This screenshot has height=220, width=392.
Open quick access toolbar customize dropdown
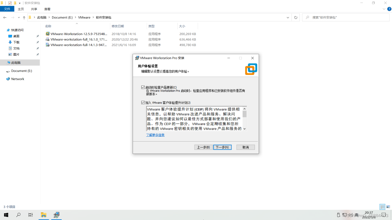point(20,3)
